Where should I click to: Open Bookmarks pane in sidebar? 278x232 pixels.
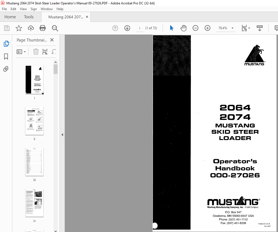pyautogui.click(x=6, y=56)
